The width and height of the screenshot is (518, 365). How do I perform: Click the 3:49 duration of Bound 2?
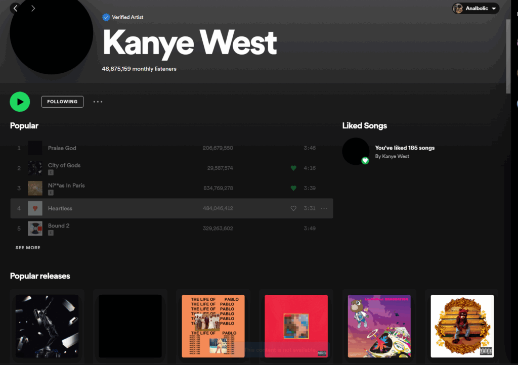pyautogui.click(x=310, y=229)
